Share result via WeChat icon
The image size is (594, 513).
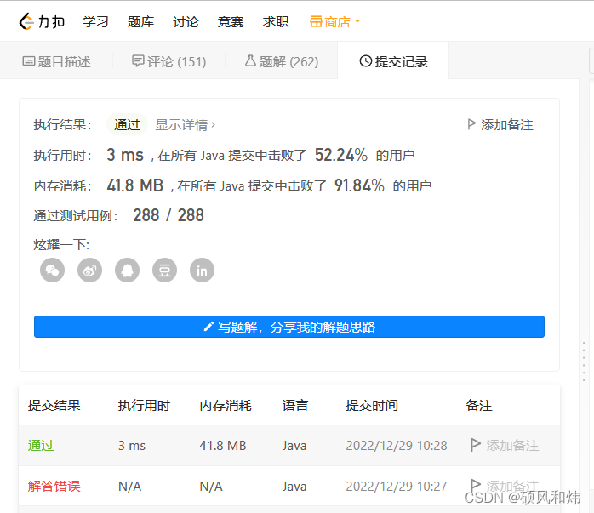point(52,271)
